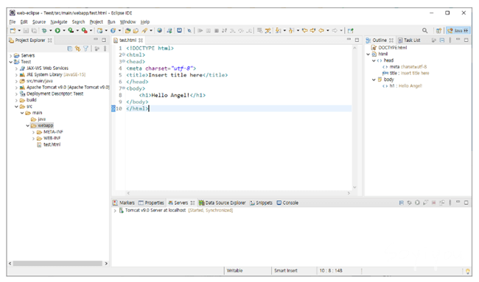
Task: Click the Open Web Browser globe icon
Action: 159,30
